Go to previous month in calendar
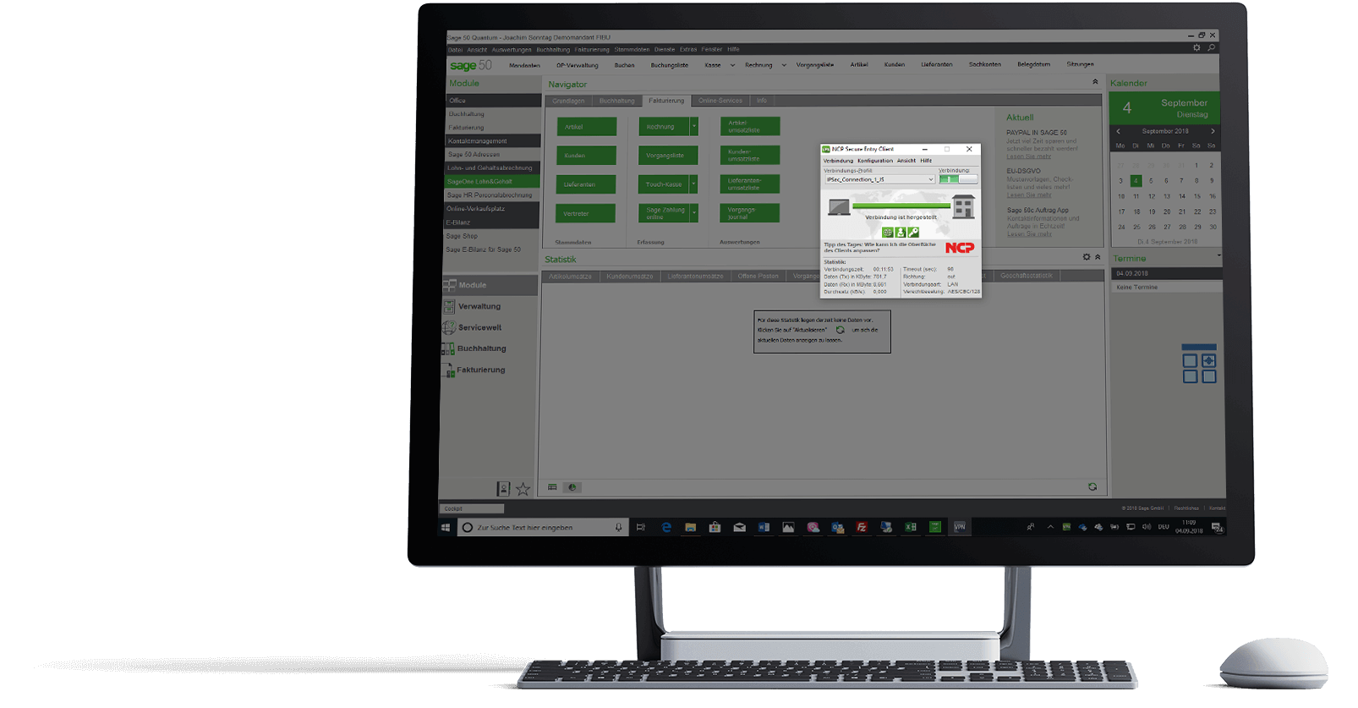Screen dimensions: 1358x708 pyautogui.click(x=1118, y=131)
